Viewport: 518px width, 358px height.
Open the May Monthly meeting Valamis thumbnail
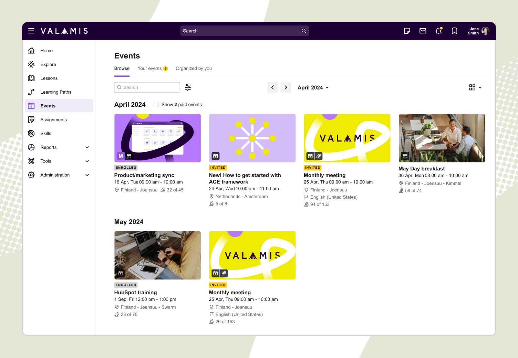click(x=252, y=255)
